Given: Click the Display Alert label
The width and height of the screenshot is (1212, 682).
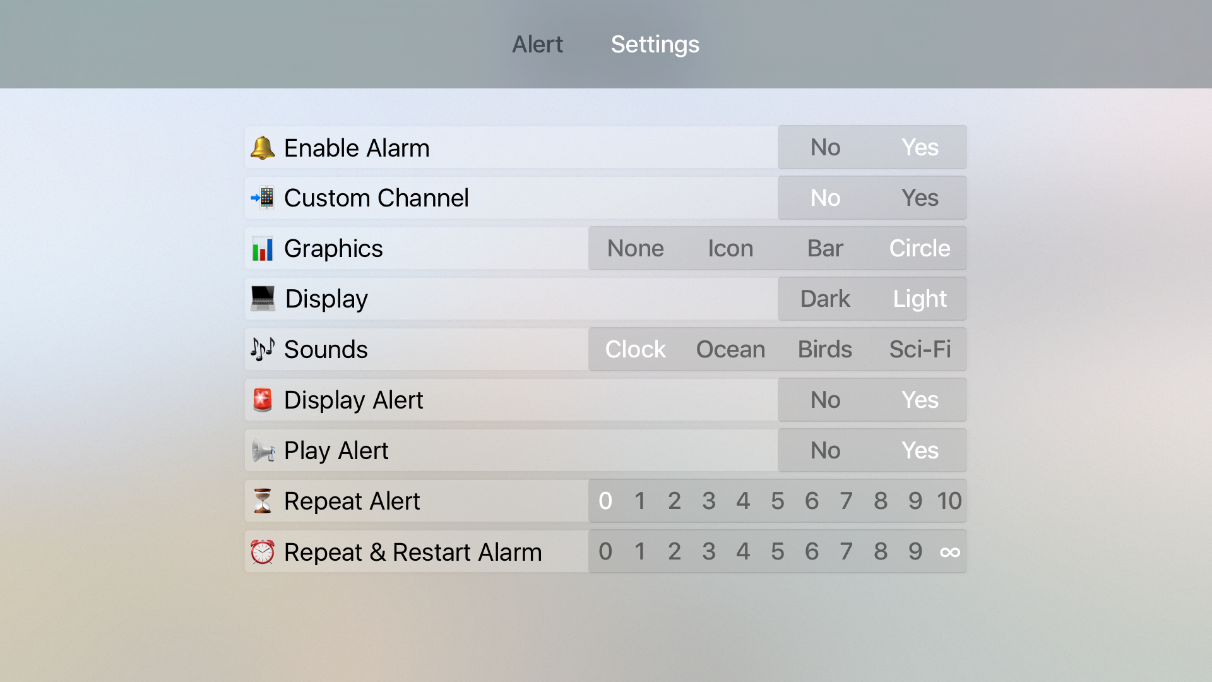Looking at the screenshot, I should pos(353,400).
